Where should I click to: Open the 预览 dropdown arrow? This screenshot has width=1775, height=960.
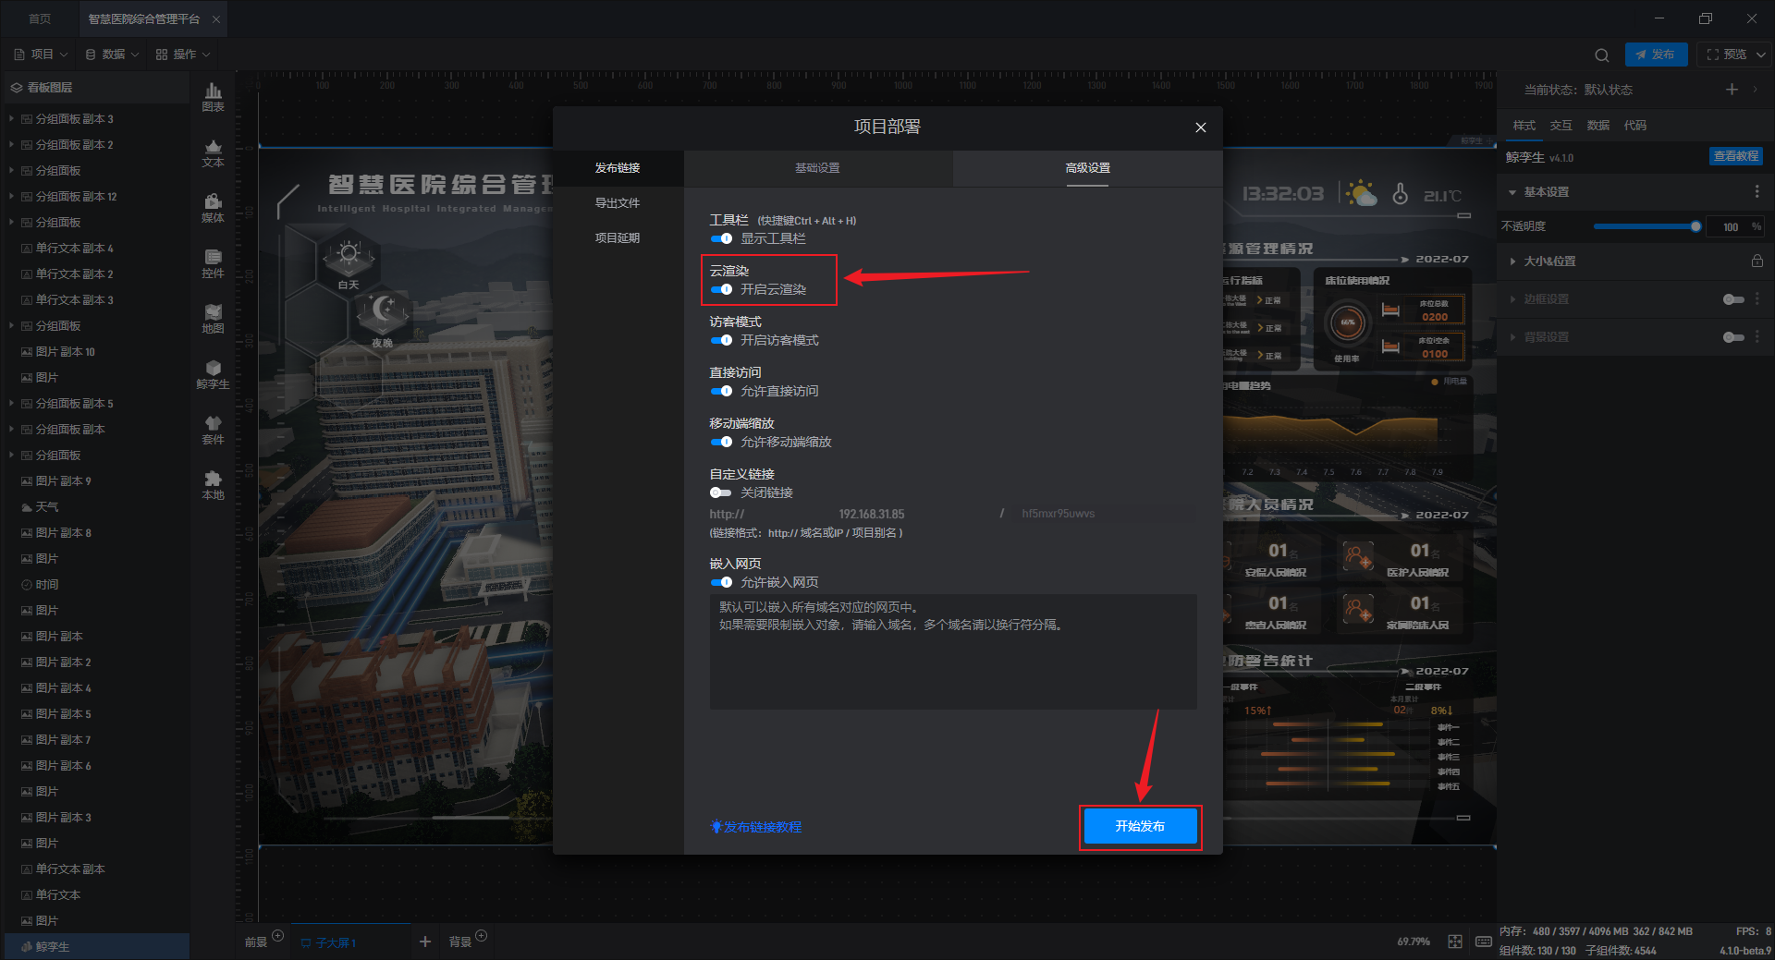[x=1761, y=55]
